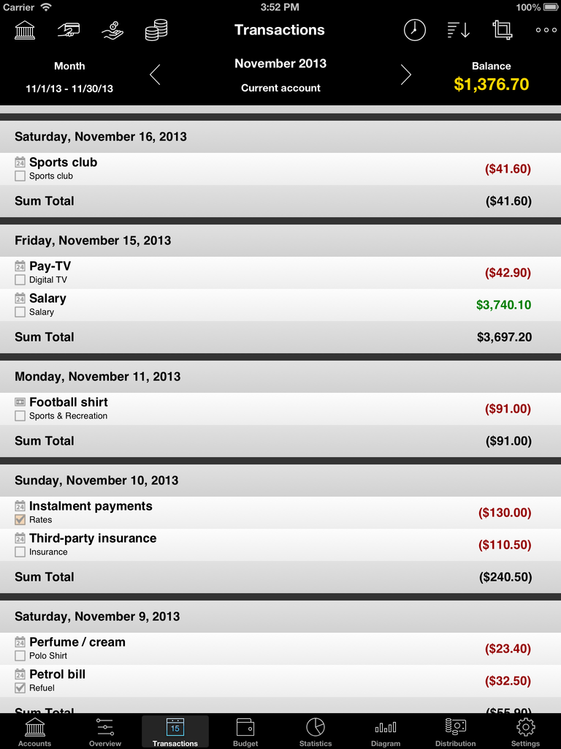Tap the sort order icon
The image size is (561, 749).
[459, 30]
